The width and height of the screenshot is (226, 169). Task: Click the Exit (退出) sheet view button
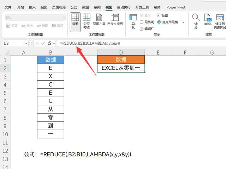click(27, 26)
